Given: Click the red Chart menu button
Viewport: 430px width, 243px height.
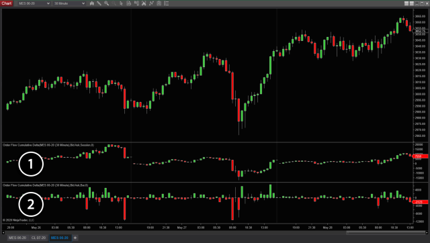Looking at the screenshot, I should point(7,3).
